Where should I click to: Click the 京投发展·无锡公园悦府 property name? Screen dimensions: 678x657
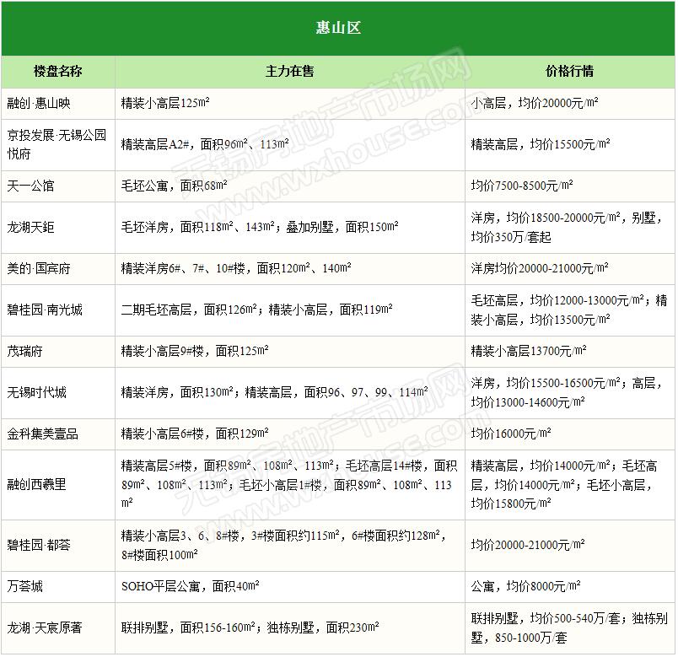56,144
